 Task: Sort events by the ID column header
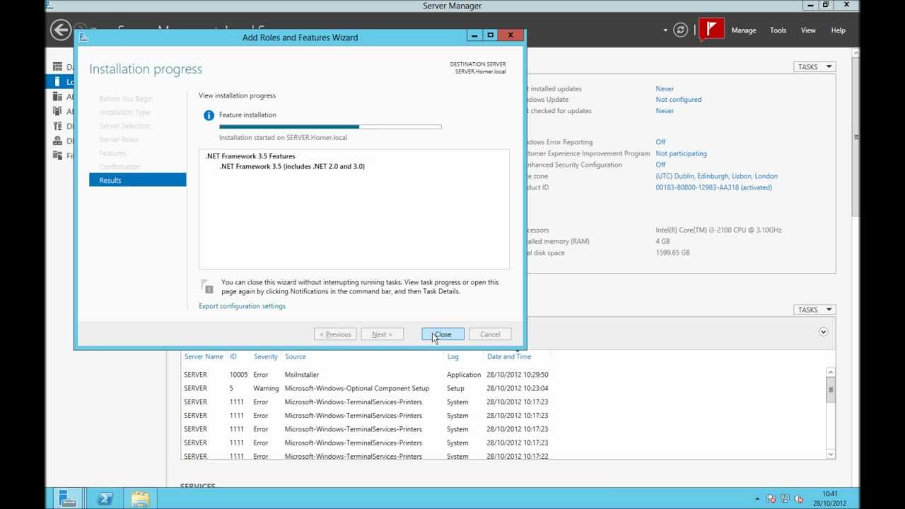pos(233,357)
